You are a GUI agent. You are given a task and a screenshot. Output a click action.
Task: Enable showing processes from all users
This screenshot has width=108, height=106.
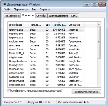pyautogui.click(x=9, y=91)
